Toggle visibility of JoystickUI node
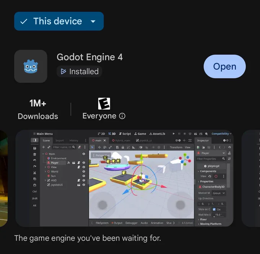260x254 pixels. pos(84,185)
